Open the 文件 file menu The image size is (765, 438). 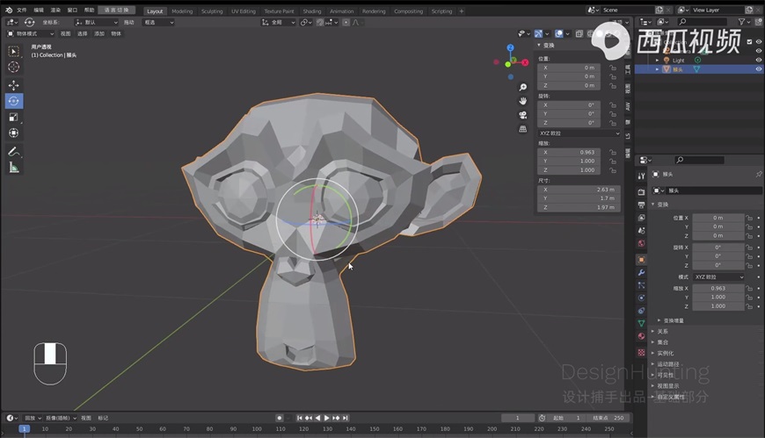point(22,10)
